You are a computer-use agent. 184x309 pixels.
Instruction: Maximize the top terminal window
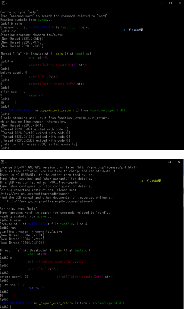[171, 3]
